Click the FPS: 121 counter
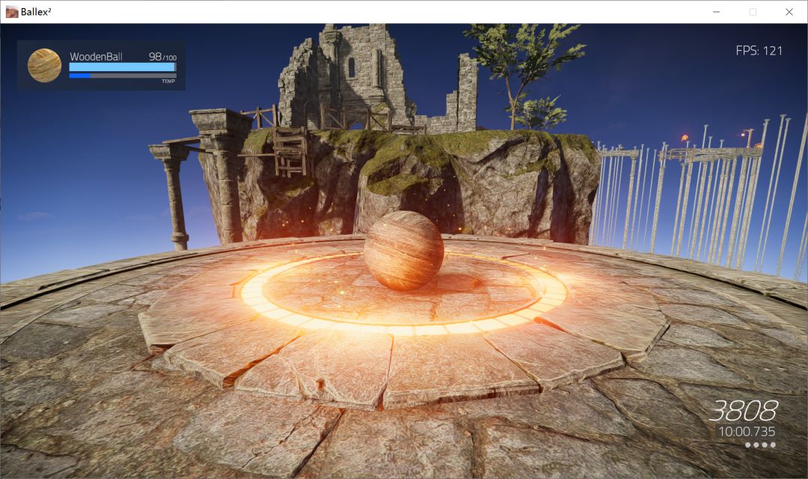 tap(759, 51)
